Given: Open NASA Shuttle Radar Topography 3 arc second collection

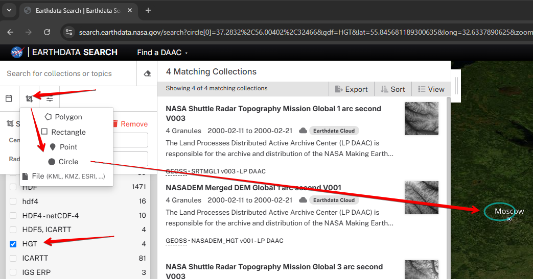Looking at the screenshot, I should pyautogui.click(x=274, y=271).
